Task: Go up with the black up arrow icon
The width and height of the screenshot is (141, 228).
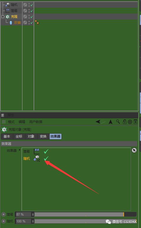Action: [x=111, y=122]
